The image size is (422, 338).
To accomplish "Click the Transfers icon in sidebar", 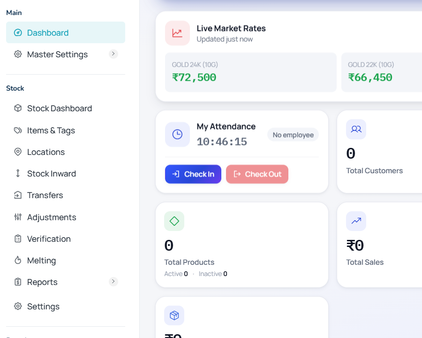I will [x=18, y=195].
